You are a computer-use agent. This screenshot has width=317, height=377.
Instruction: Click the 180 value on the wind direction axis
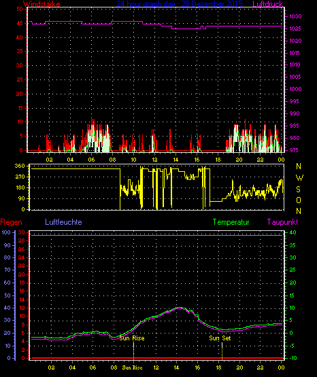point(20,187)
